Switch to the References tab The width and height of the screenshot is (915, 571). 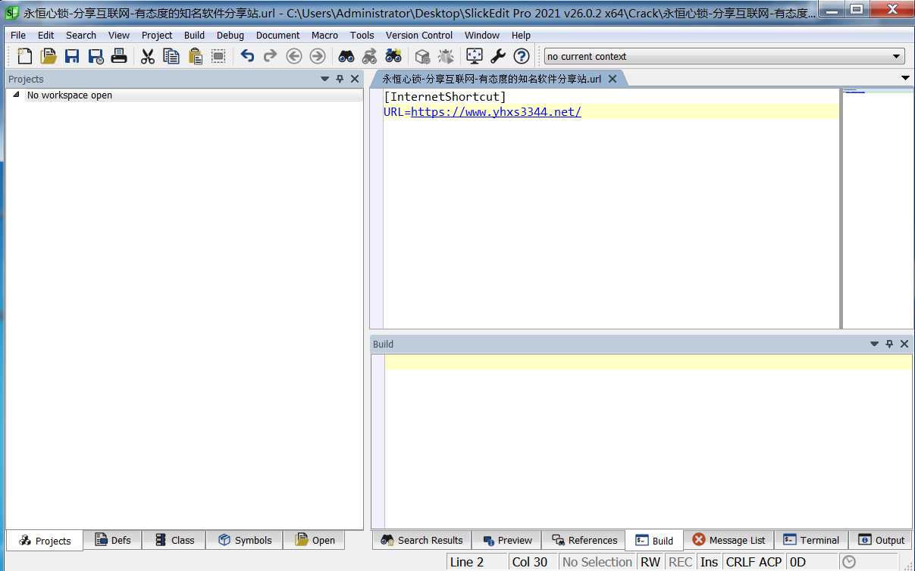(584, 540)
